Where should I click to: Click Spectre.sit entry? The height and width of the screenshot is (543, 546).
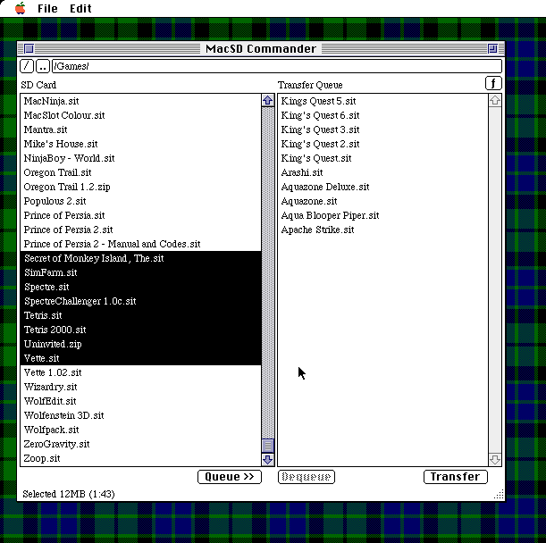click(140, 287)
